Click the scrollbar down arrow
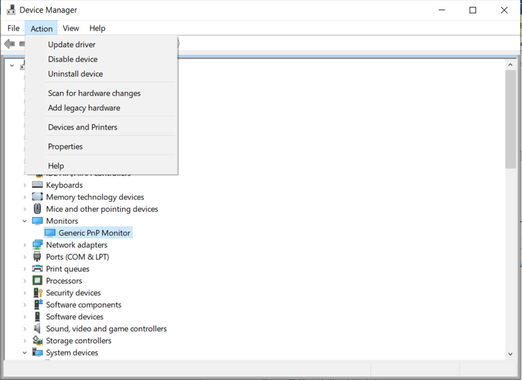Image resolution: width=522 pixels, height=380 pixels. click(x=510, y=353)
